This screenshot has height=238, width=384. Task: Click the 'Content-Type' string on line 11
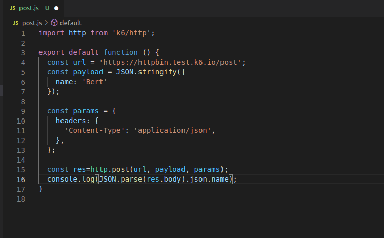click(x=94, y=130)
